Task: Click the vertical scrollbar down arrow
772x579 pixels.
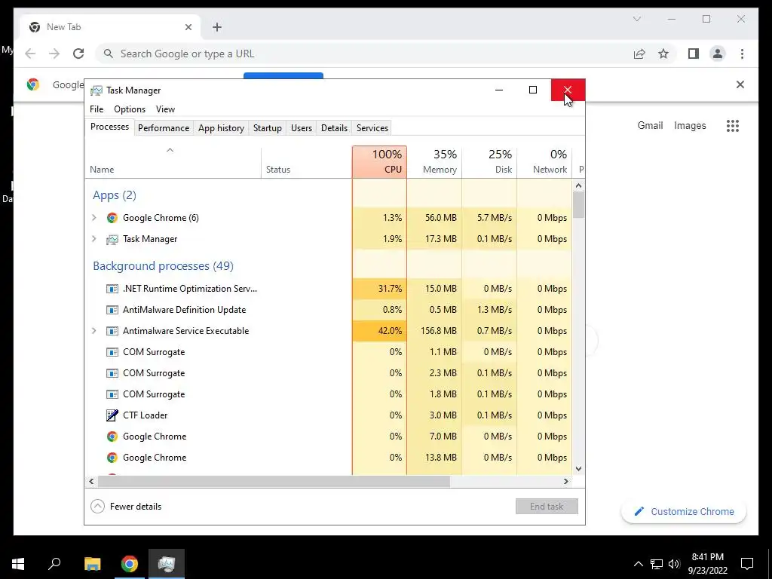Action: point(578,469)
